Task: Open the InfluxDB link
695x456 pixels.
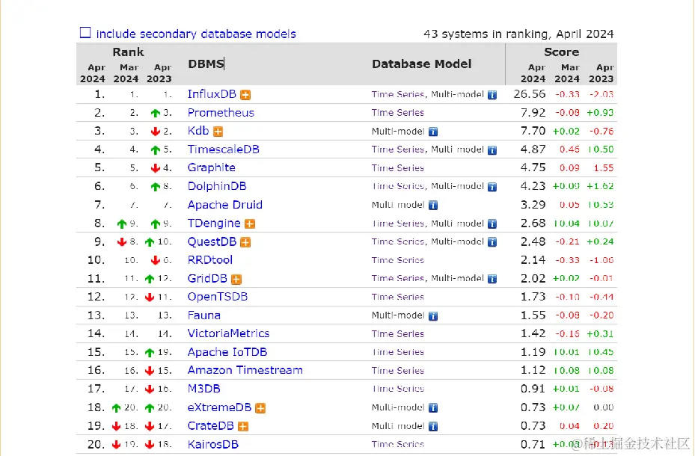Action: coord(212,94)
